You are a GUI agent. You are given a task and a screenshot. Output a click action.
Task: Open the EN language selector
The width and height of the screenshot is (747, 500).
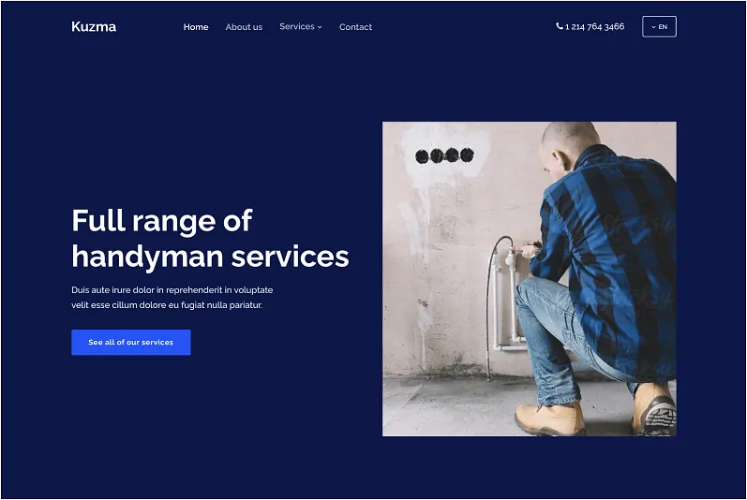click(659, 26)
